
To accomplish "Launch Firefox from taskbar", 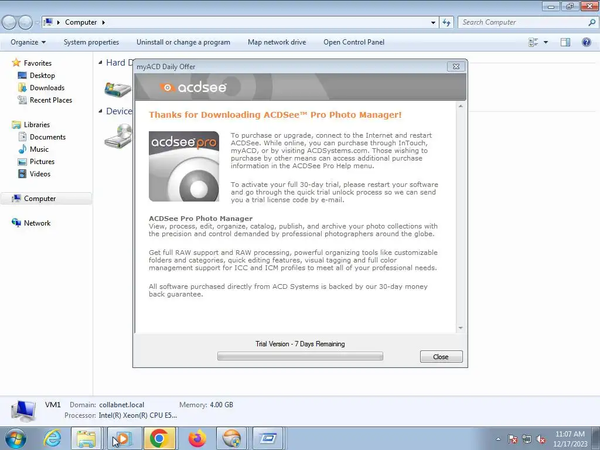I will 197,438.
